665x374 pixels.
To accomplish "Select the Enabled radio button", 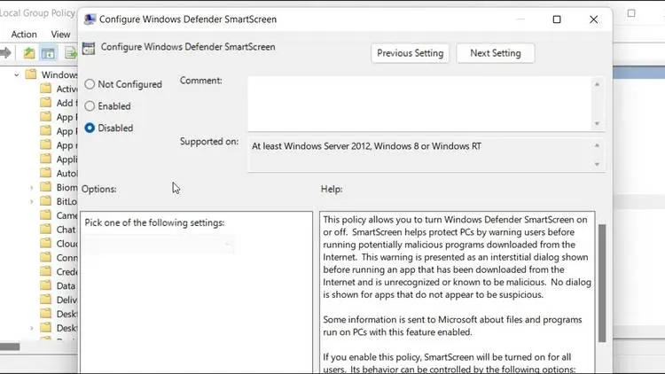I will pos(90,106).
